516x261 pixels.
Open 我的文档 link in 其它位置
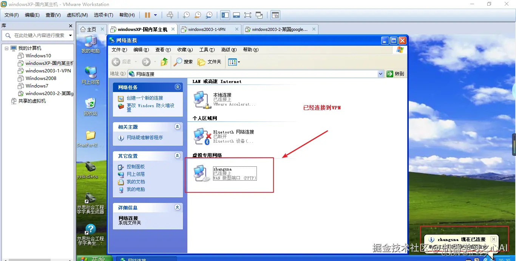[x=136, y=182]
